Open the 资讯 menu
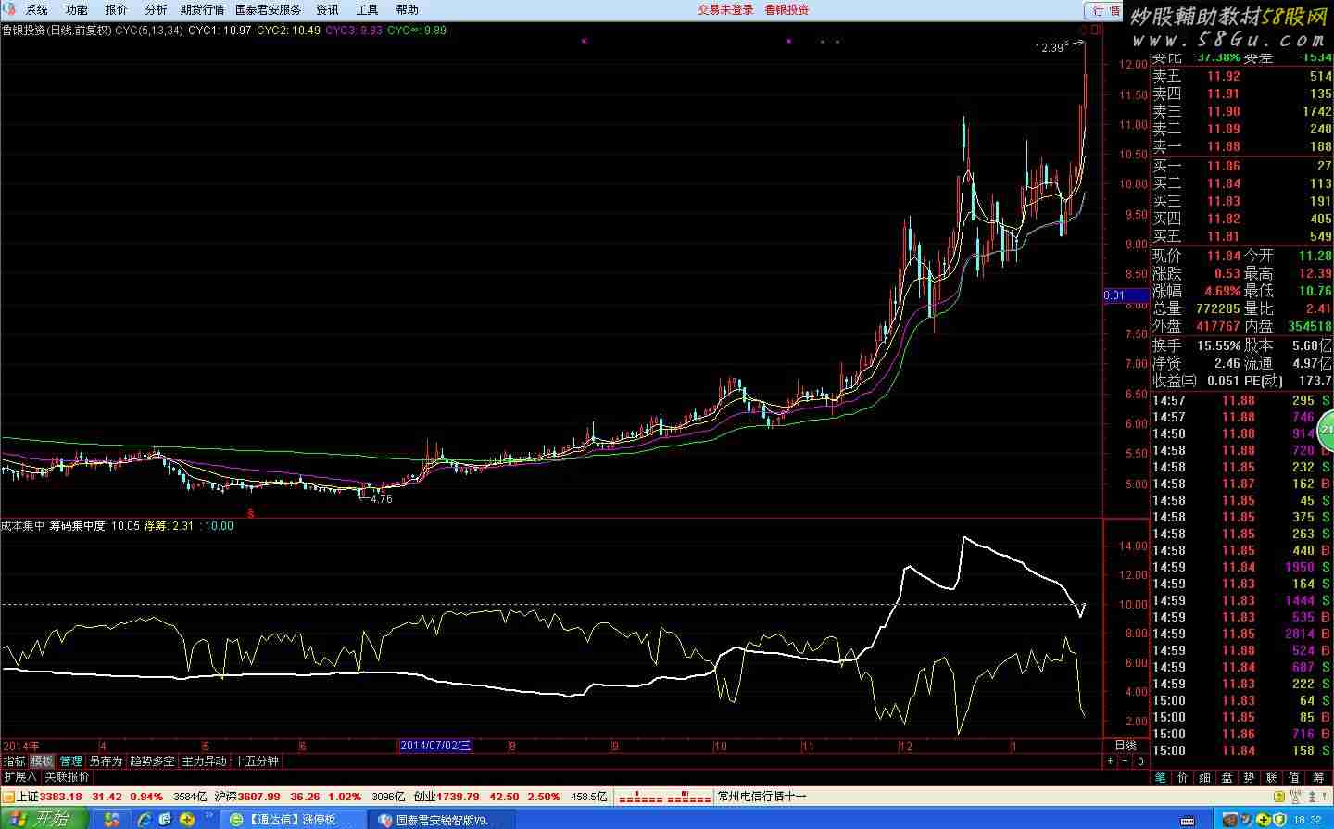The height and width of the screenshot is (829, 1334). (x=327, y=10)
